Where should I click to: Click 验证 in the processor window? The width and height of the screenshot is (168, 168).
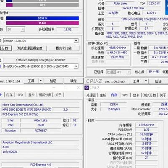pyautogui.click(x=158, y=81)
